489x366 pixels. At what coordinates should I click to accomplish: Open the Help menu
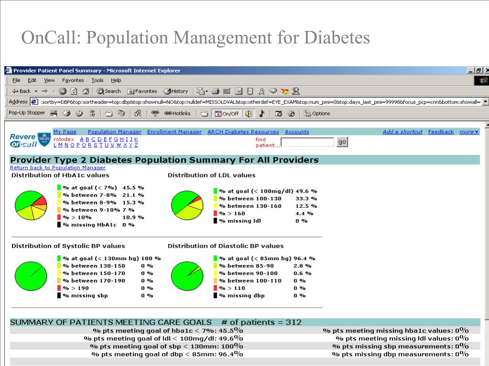[116, 80]
